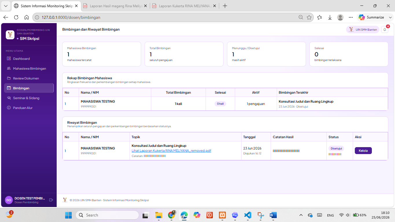The image size is (395, 222).
Task: Select the Sistem Informasi Monitoring Skripsi tab
Action: 46,6
